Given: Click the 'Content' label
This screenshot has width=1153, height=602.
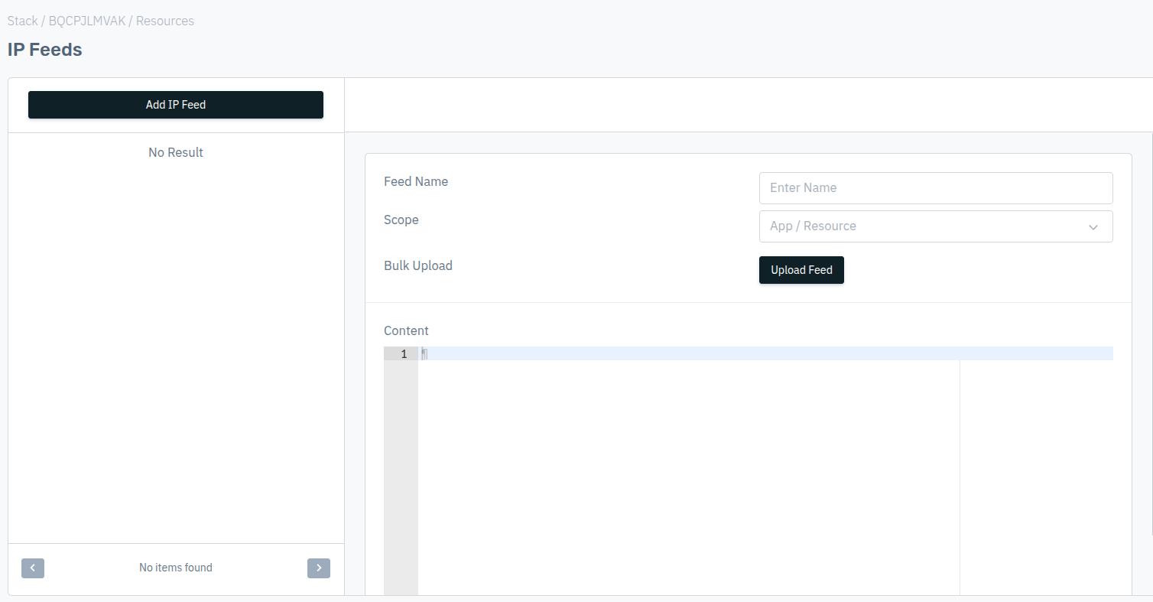Looking at the screenshot, I should (406, 330).
